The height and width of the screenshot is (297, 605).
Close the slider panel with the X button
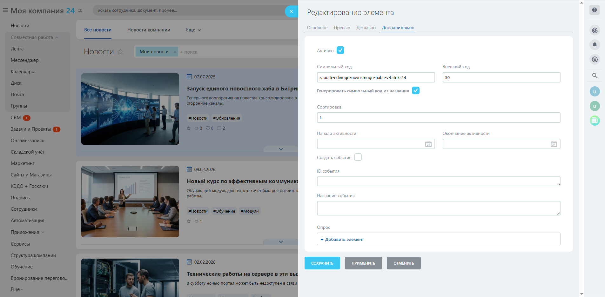(291, 11)
